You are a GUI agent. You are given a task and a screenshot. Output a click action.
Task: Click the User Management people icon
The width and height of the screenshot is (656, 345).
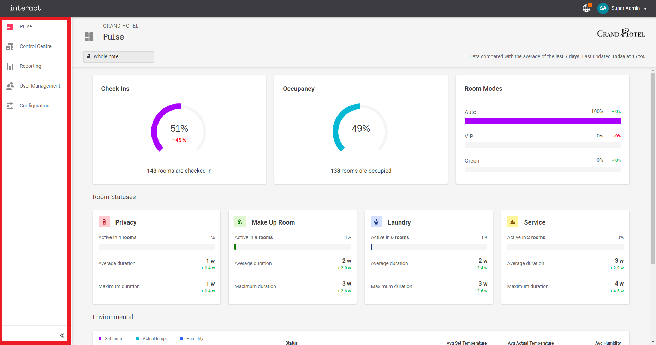click(10, 86)
